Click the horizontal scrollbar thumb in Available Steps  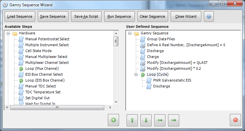[57, 107]
